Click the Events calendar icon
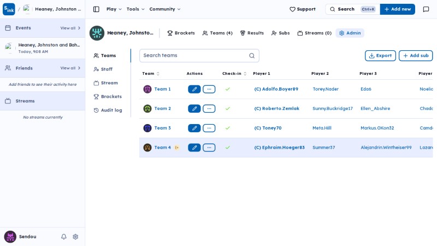The image size is (437, 246). tap(8, 28)
